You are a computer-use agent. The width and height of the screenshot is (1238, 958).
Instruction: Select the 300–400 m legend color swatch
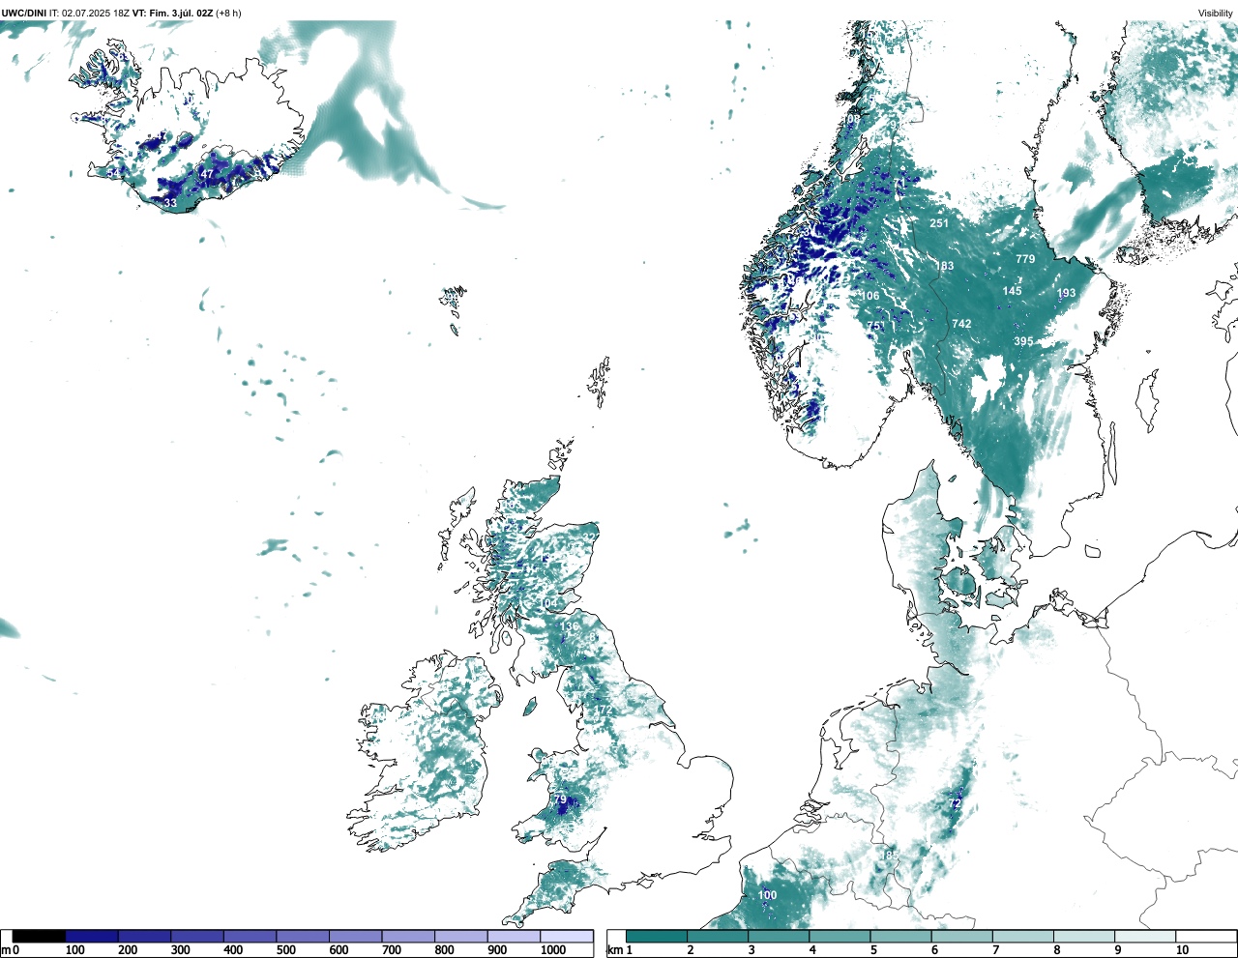(197, 936)
